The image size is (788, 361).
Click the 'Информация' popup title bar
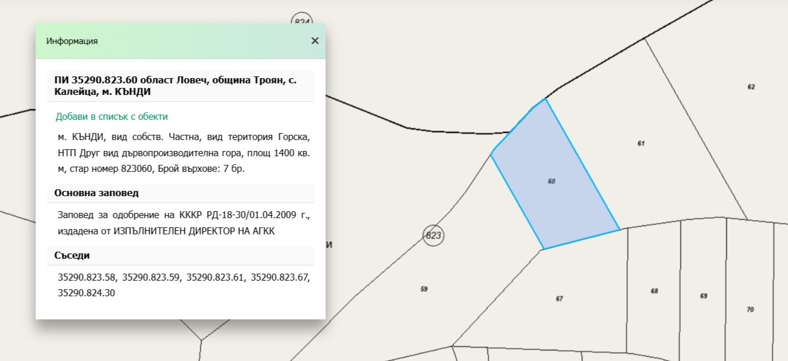(x=174, y=41)
